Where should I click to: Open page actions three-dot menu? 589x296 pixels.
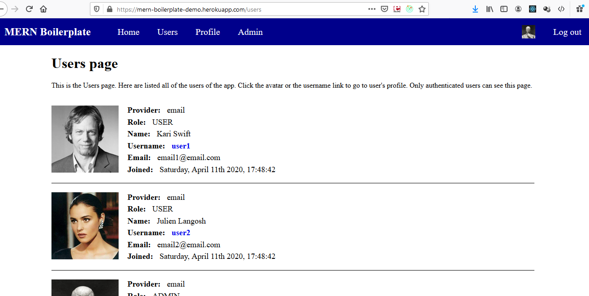tap(371, 9)
